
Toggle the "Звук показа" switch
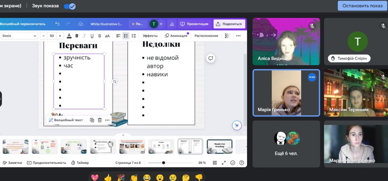click(70, 6)
